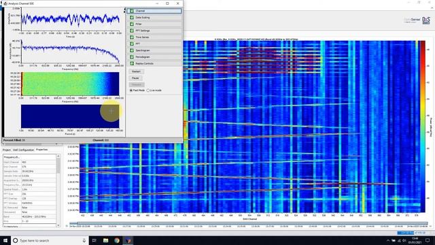435x245 pixels.
Task: Switch to the Project tab
Action: tap(7, 150)
